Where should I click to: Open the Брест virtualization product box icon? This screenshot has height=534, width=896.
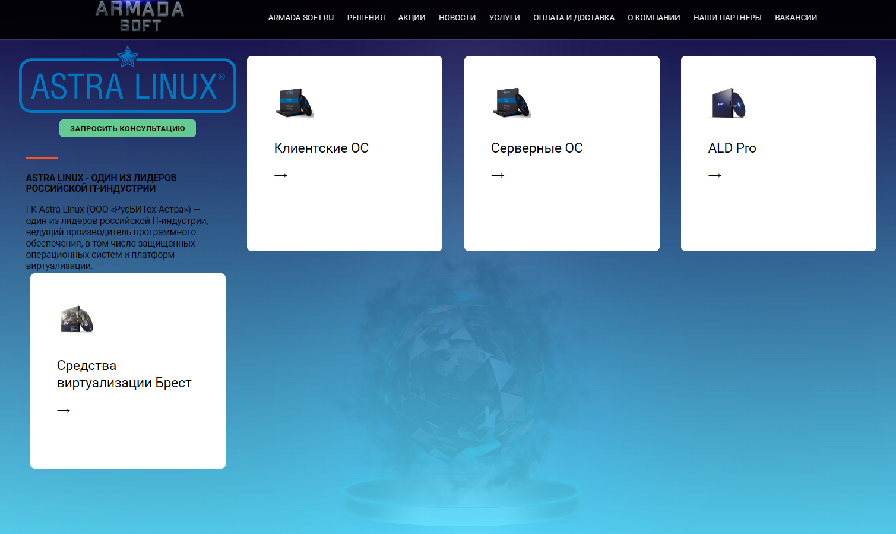pyautogui.click(x=77, y=320)
